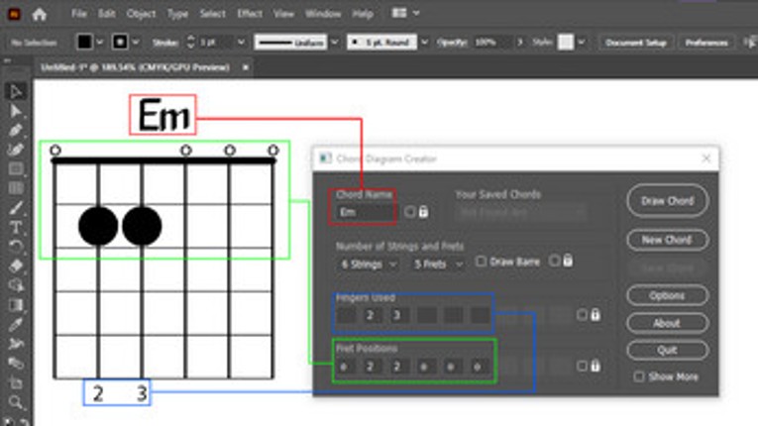The width and height of the screenshot is (758, 426).
Task: Tick the checkbox next to Chord Name field
Action: [409, 212]
